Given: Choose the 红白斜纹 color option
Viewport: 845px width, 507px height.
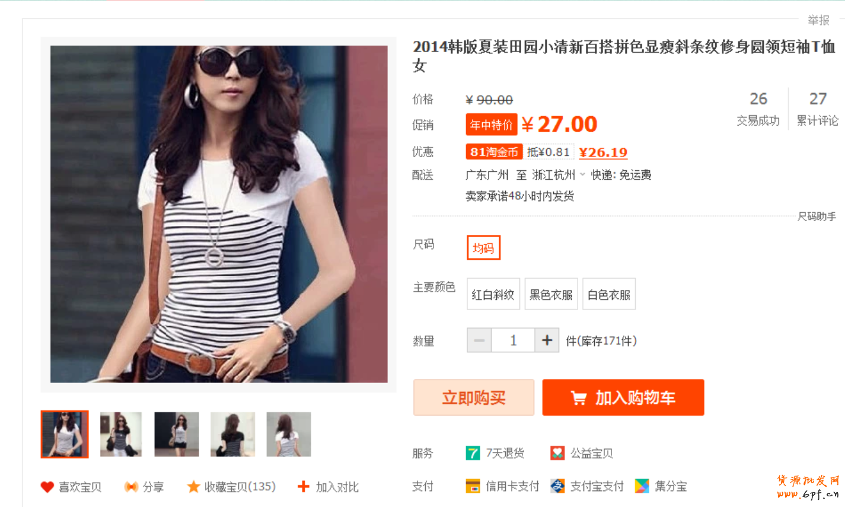Looking at the screenshot, I should 493,294.
